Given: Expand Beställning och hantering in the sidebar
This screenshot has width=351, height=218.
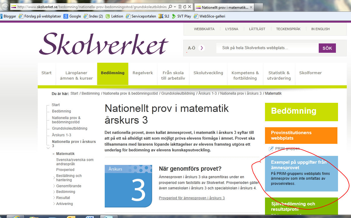Looking at the screenshot, I should [x=54, y=178].
